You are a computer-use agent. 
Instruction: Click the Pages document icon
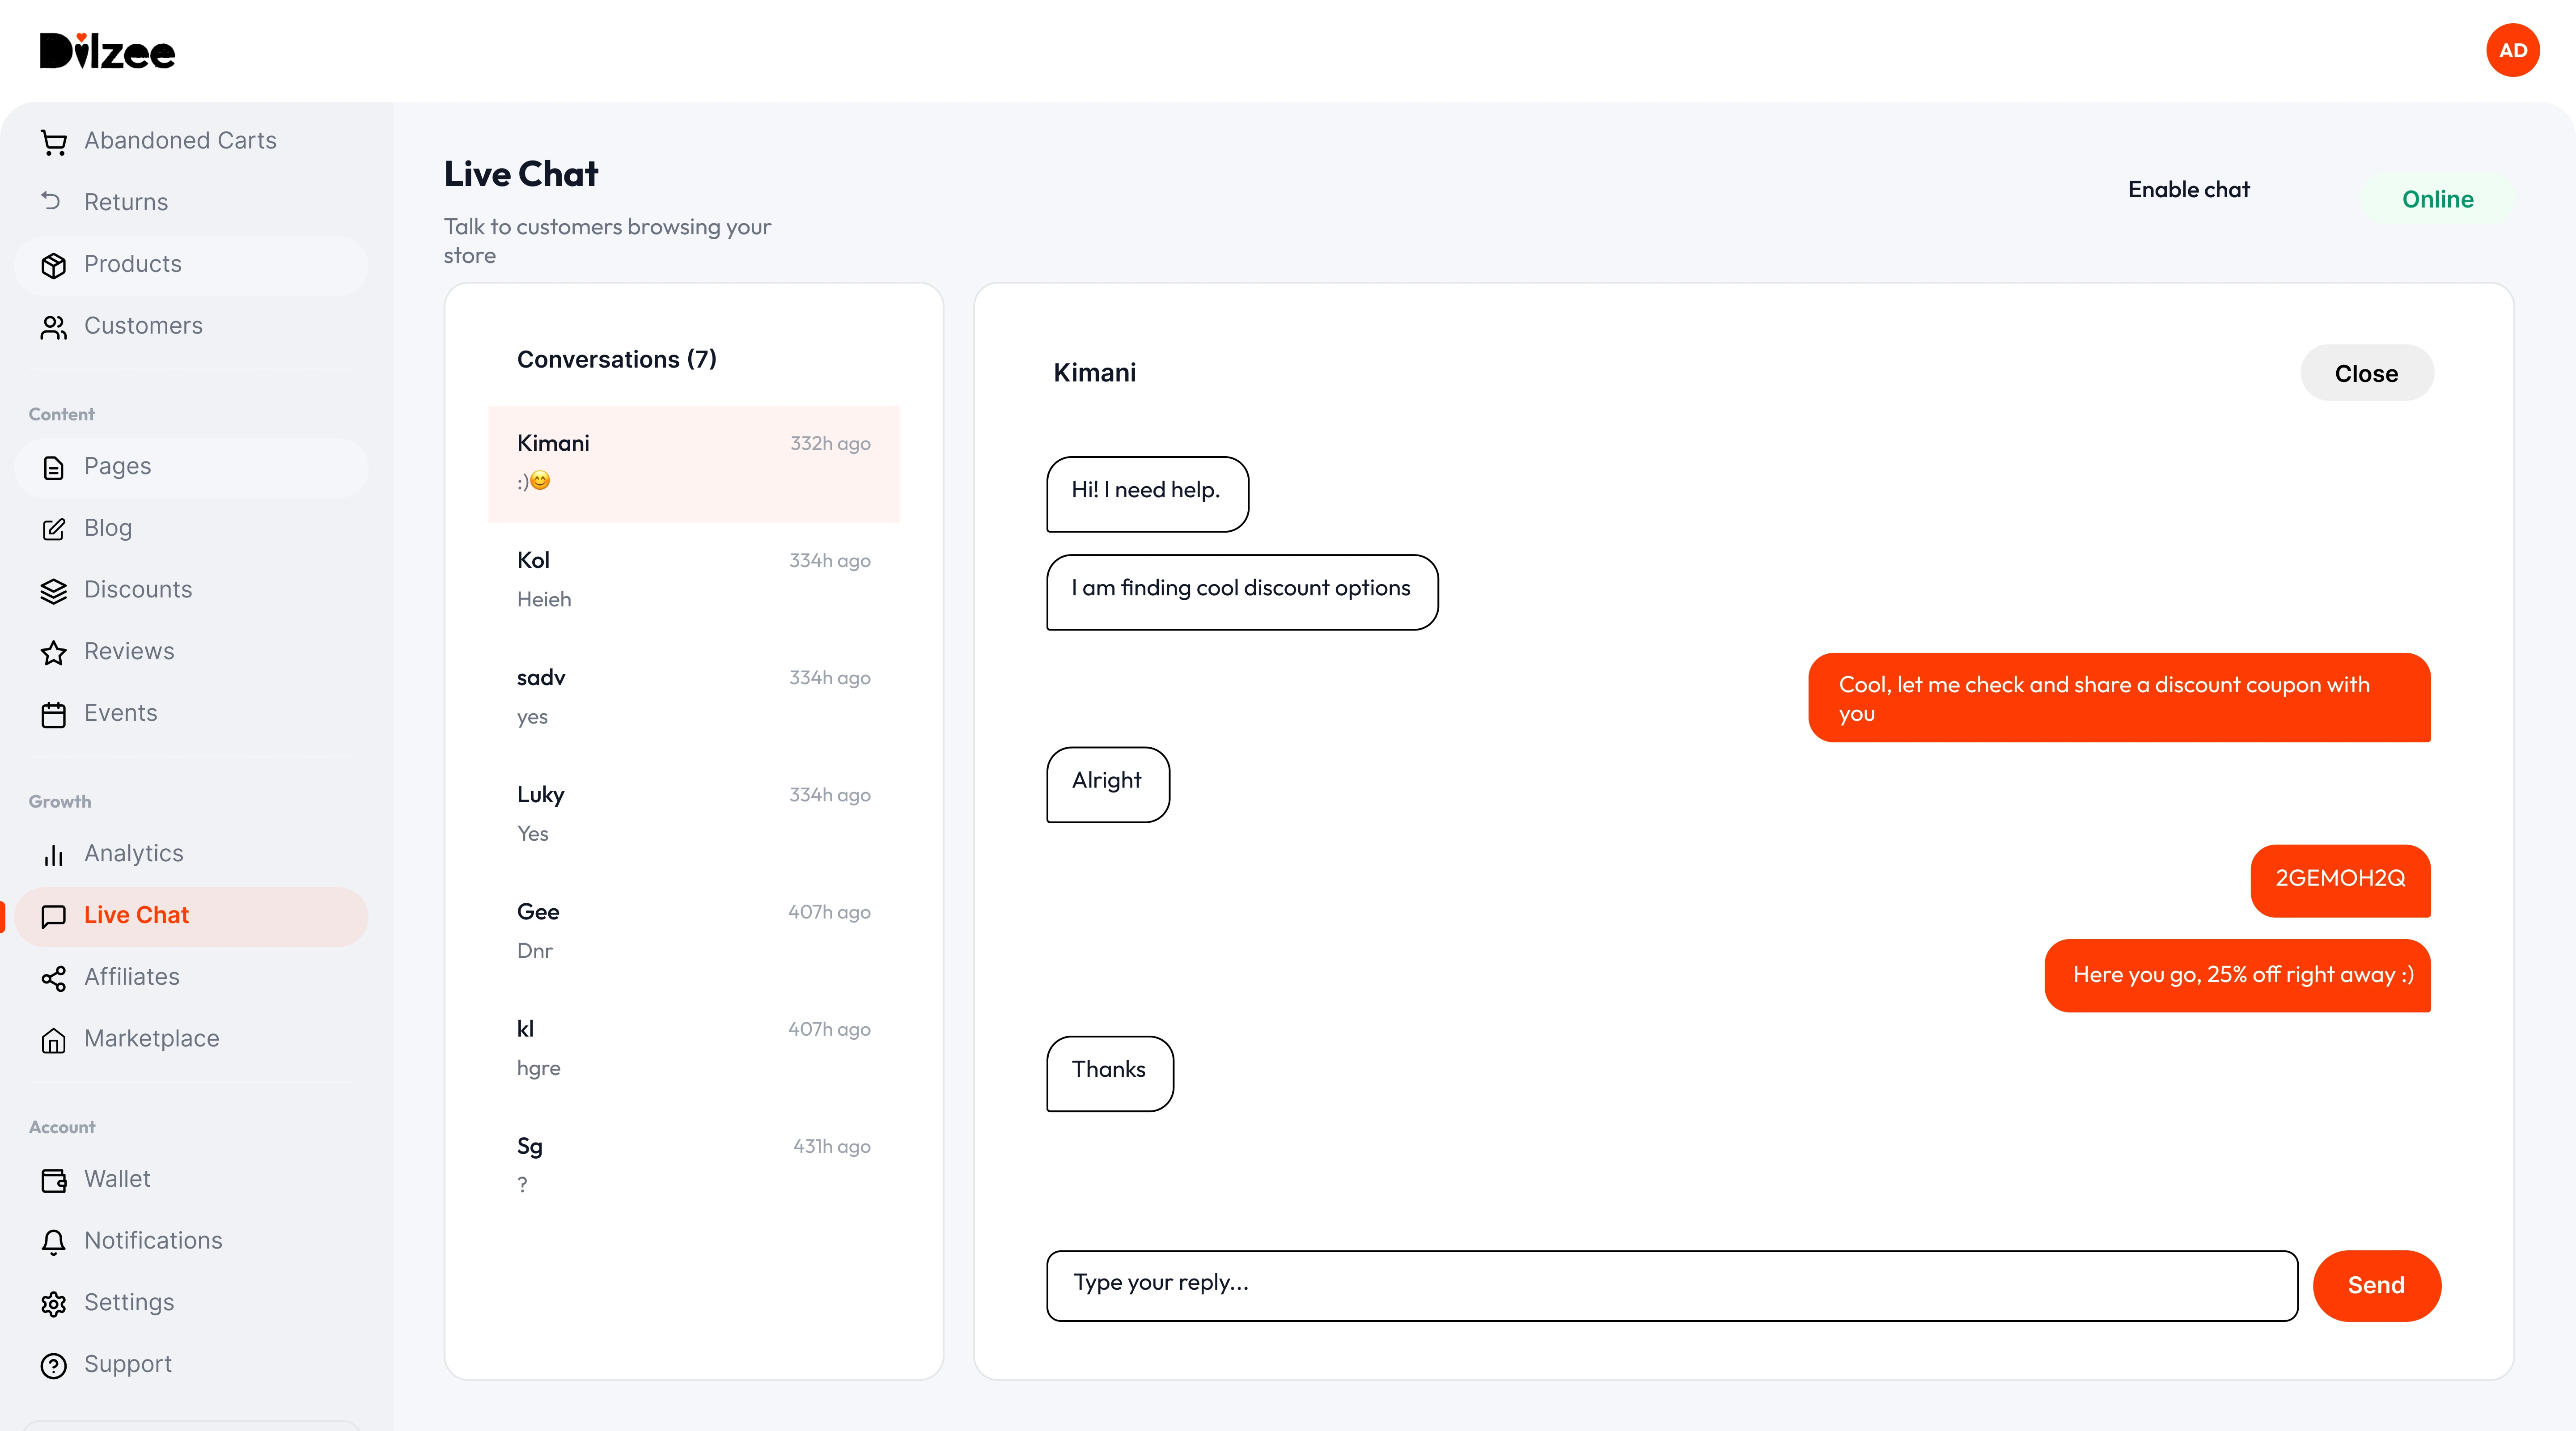[x=54, y=468]
